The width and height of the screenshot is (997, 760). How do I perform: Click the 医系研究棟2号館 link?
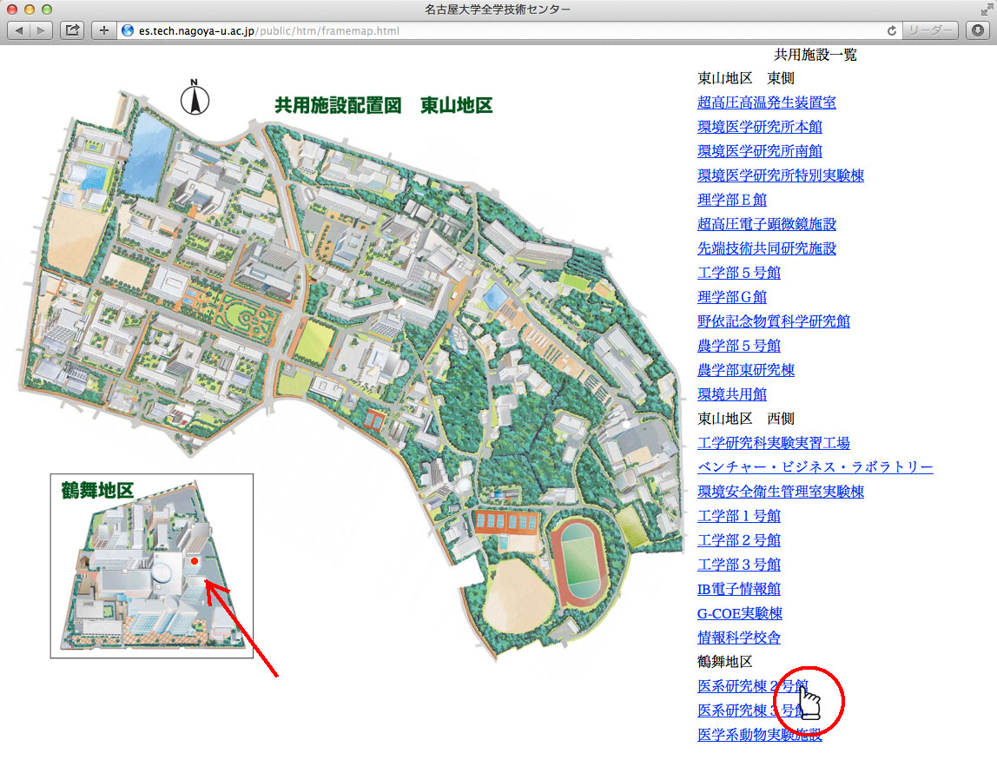click(x=747, y=686)
